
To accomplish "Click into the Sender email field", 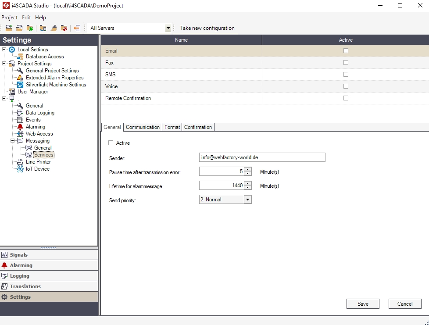I will 262,157.
